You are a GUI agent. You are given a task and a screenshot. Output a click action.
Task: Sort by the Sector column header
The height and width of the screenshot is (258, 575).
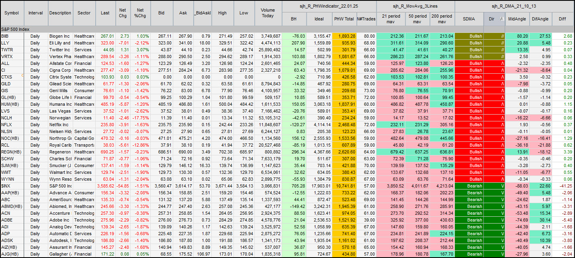tap(84, 13)
